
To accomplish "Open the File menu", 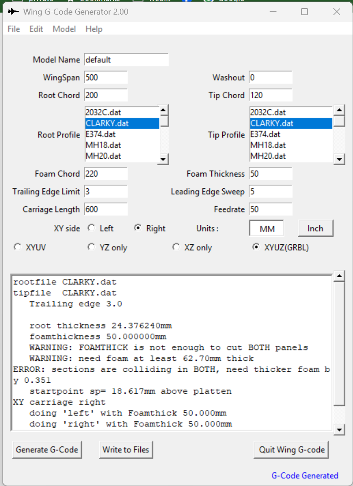I will pos(14,29).
